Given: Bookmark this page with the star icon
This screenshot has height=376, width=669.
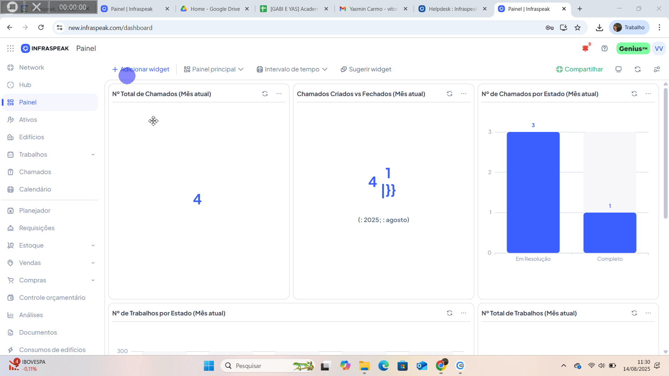Looking at the screenshot, I should (x=578, y=28).
